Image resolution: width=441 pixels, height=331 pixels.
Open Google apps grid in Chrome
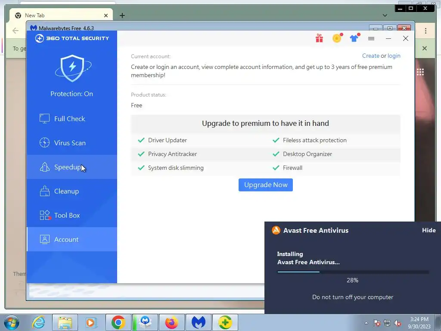(x=420, y=72)
